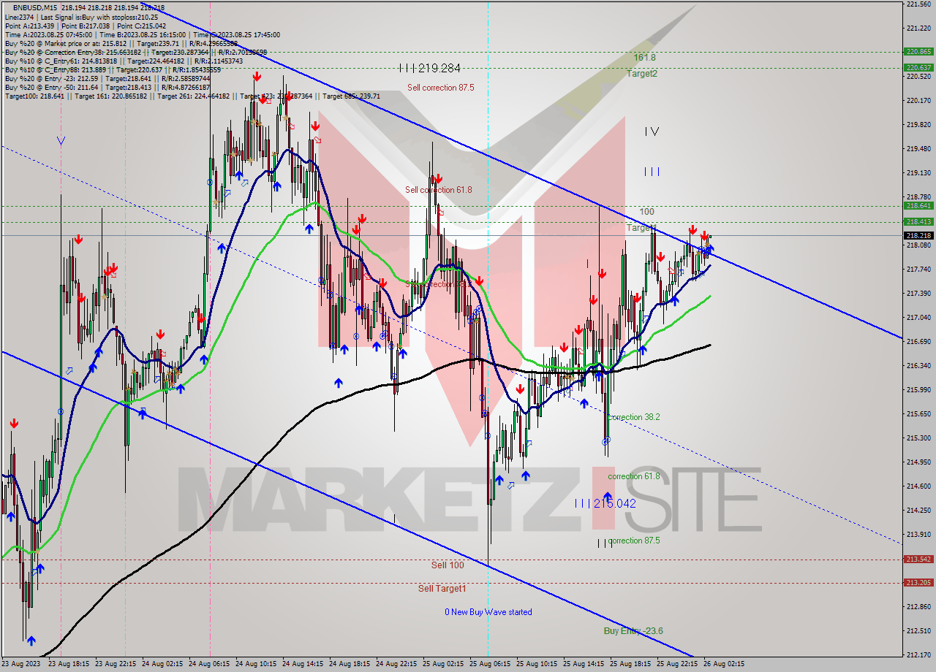The height and width of the screenshot is (672, 936).
Task: Click the 221.580 price axis value
Action: click(918, 4)
